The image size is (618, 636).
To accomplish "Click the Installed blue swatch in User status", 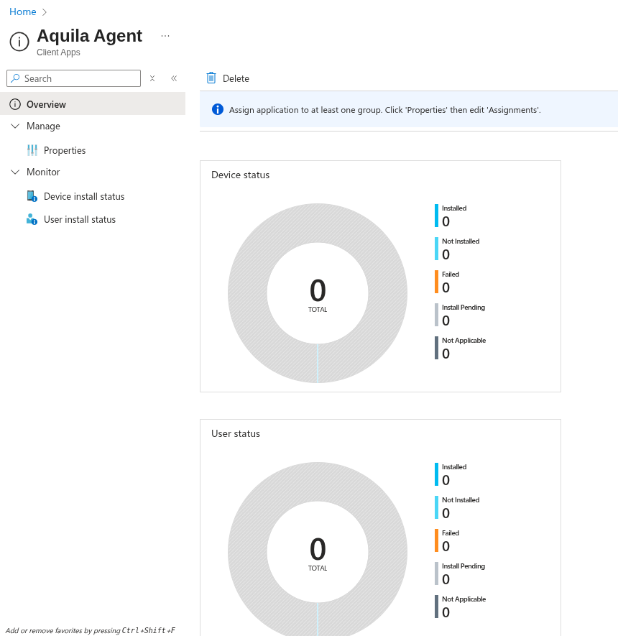I will click(x=436, y=474).
